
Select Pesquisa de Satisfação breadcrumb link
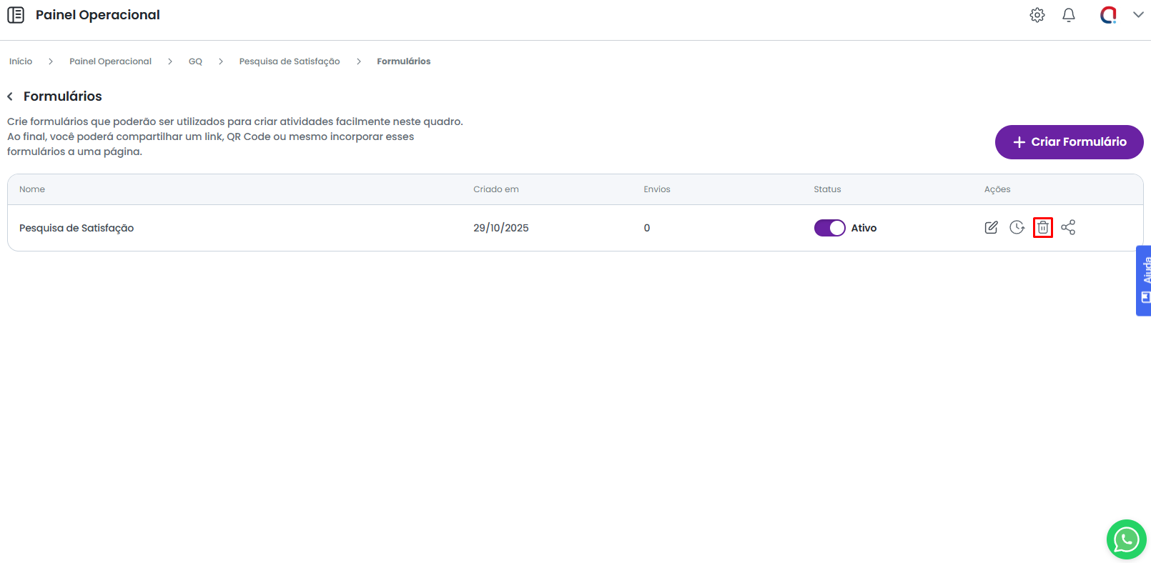290,61
